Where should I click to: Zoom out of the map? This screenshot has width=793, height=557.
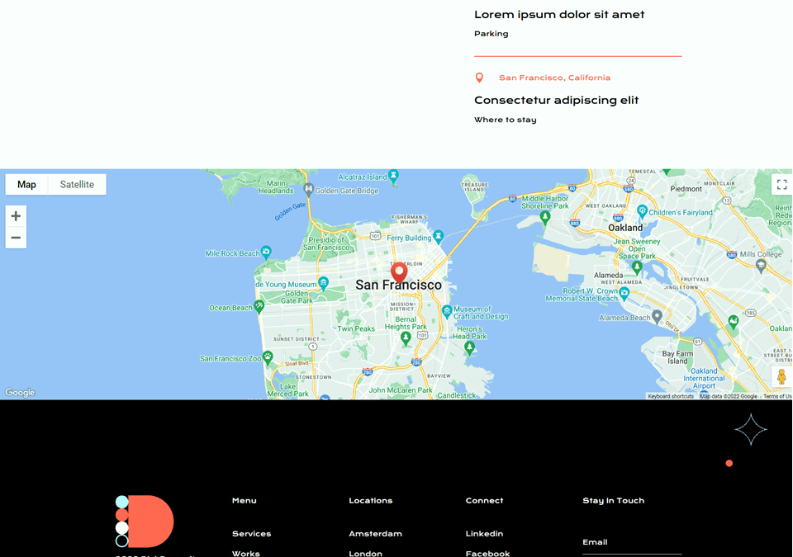(16, 238)
